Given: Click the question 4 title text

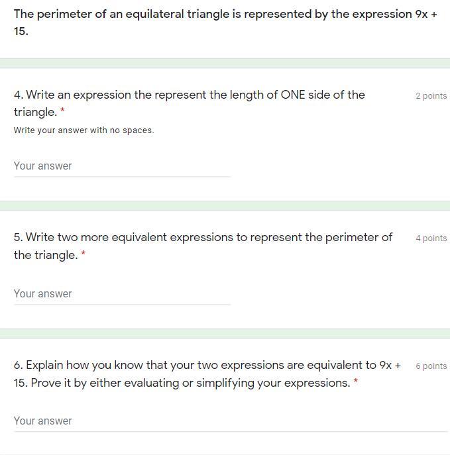Looking at the screenshot, I should click(189, 95).
